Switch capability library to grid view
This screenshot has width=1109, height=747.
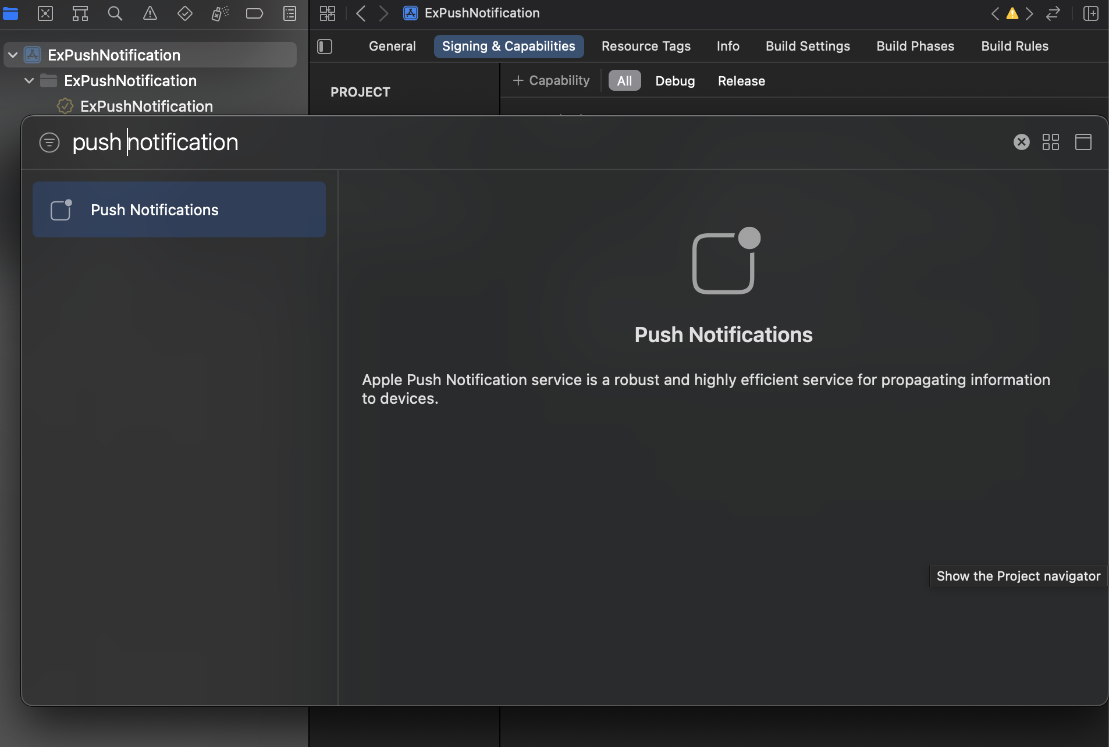pyautogui.click(x=1051, y=142)
